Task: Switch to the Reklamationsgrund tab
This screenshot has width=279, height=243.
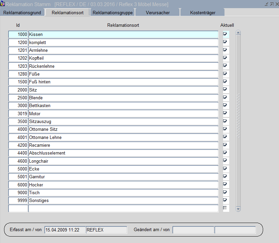Action: 22,13
